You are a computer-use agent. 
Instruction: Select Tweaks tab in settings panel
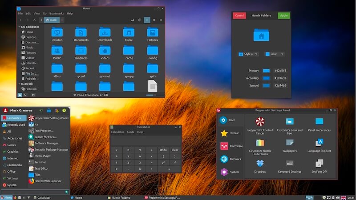coord(231,133)
